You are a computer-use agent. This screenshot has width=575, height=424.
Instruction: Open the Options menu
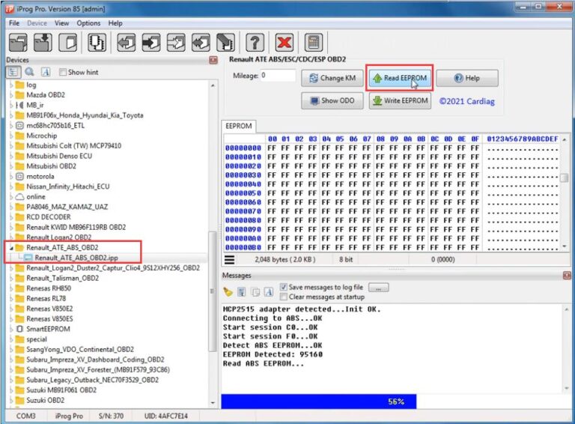click(88, 23)
